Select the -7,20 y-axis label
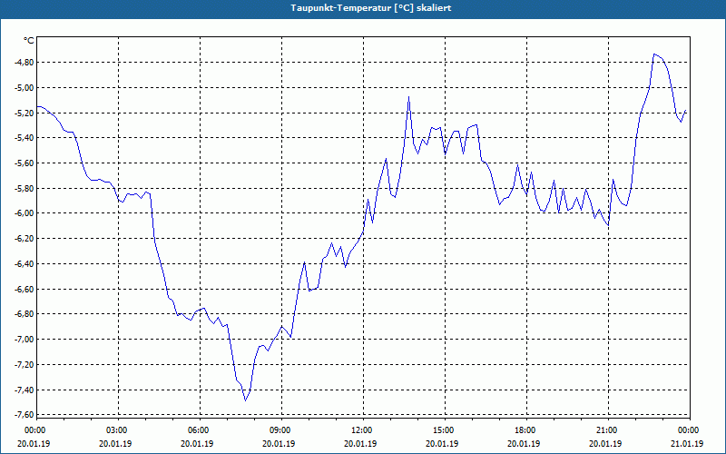The height and width of the screenshot is (454, 726). point(25,365)
